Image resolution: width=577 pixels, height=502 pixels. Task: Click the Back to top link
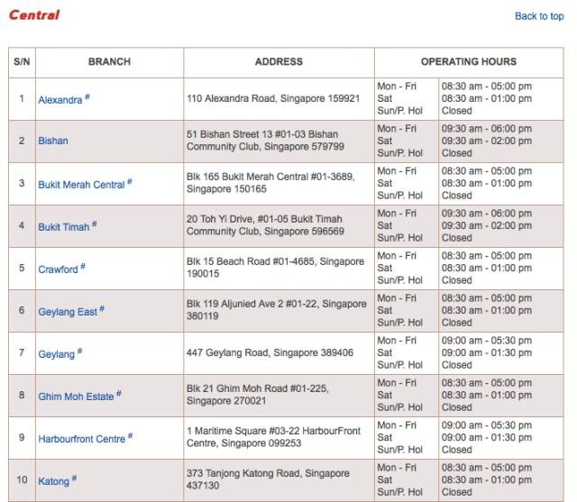tap(538, 16)
